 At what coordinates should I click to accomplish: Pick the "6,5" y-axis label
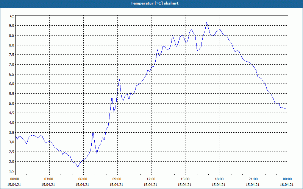pos(12,74)
